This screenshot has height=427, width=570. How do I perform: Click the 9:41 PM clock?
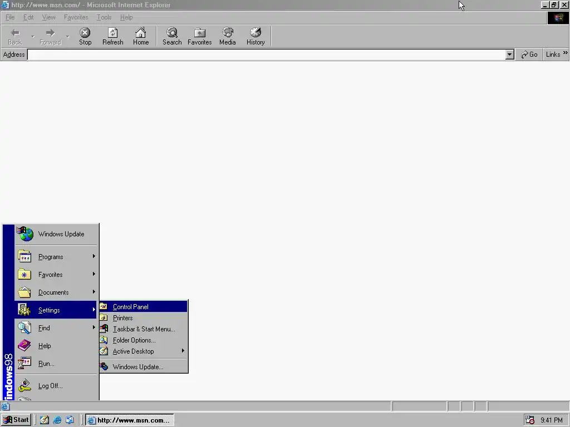point(551,420)
